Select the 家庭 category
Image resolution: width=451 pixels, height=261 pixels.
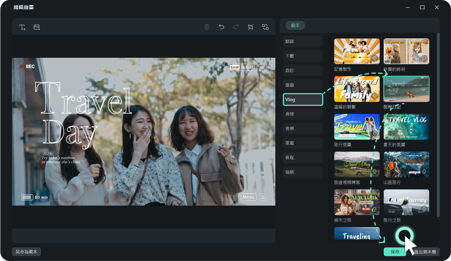[x=303, y=143]
